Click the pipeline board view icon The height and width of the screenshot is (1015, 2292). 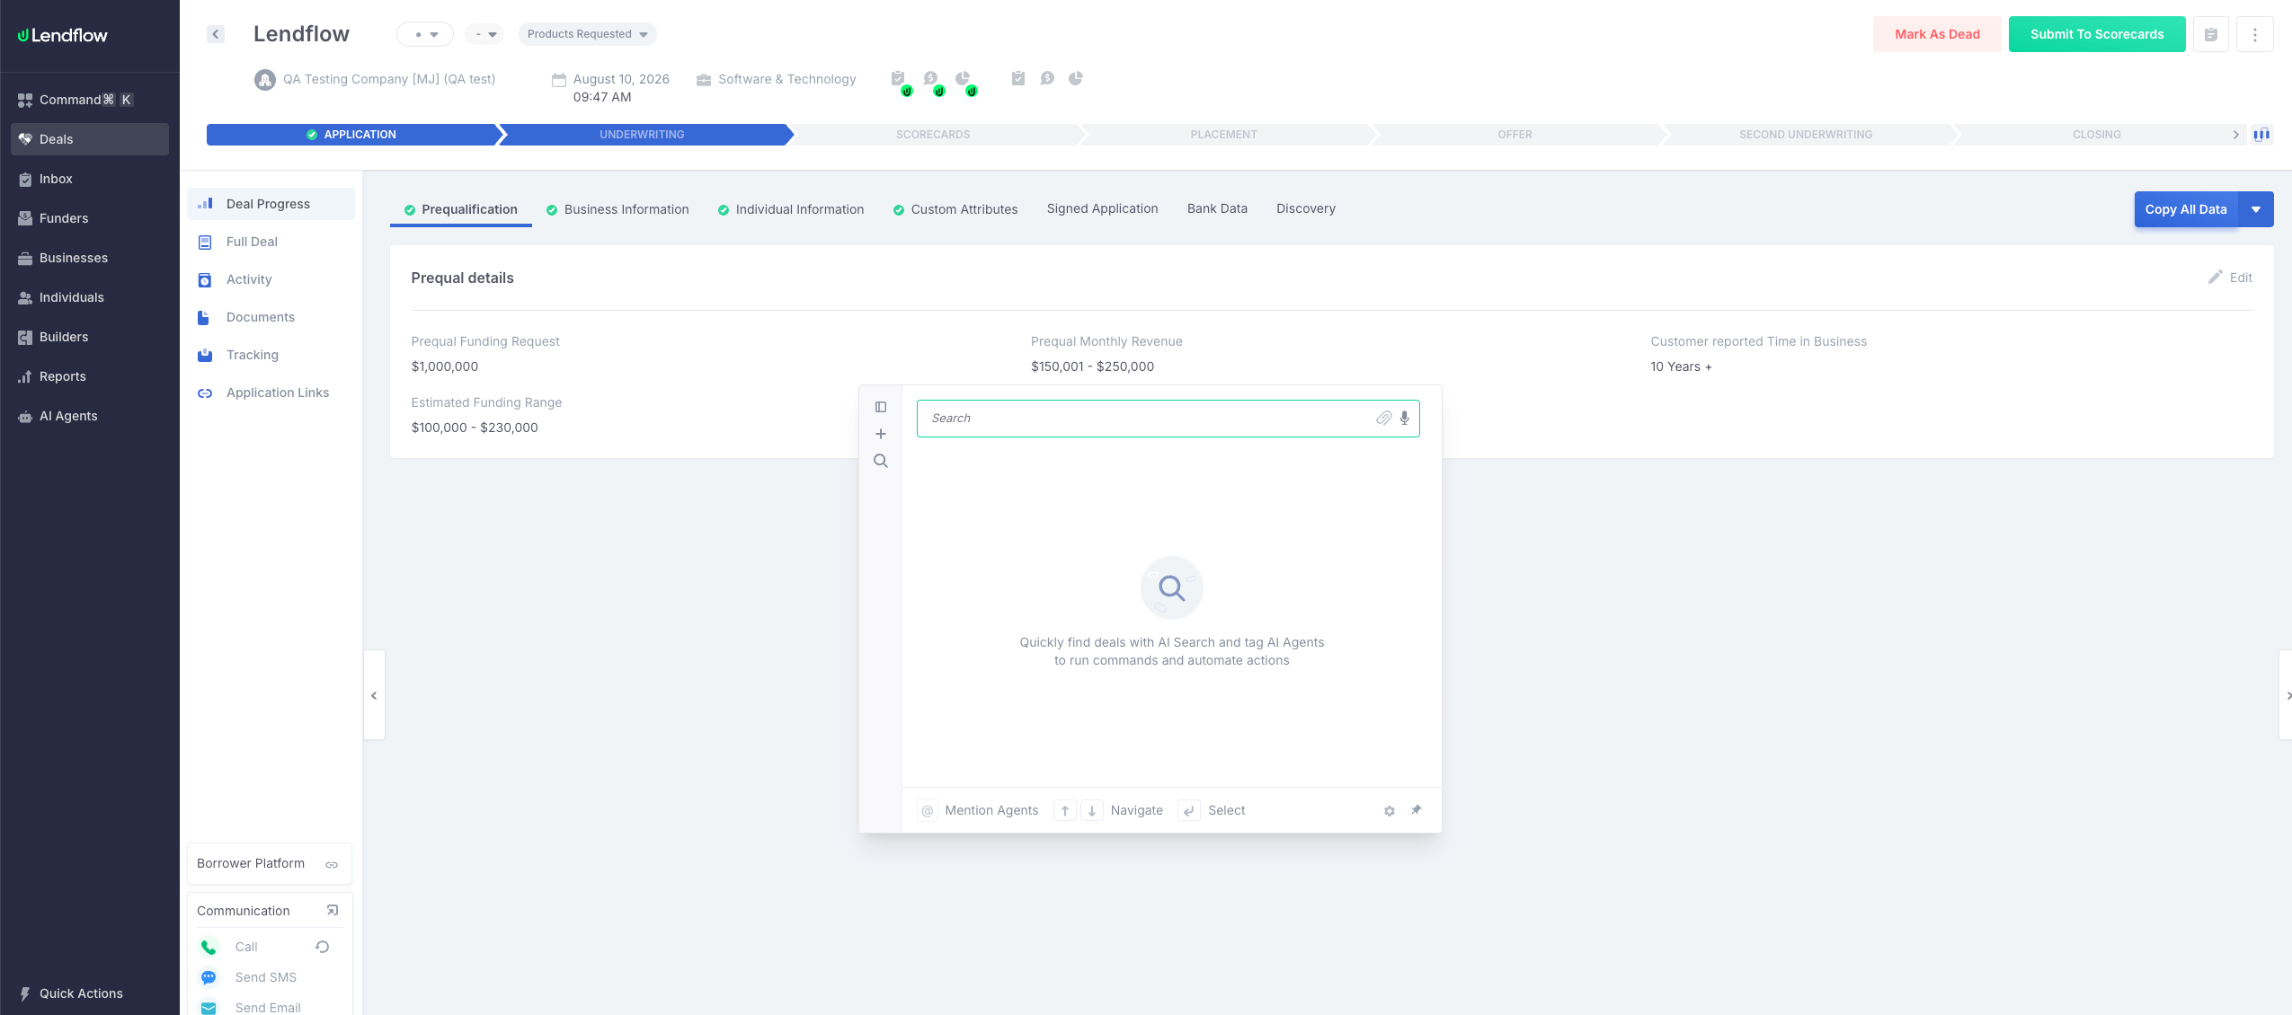pyautogui.click(x=2261, y=135)
